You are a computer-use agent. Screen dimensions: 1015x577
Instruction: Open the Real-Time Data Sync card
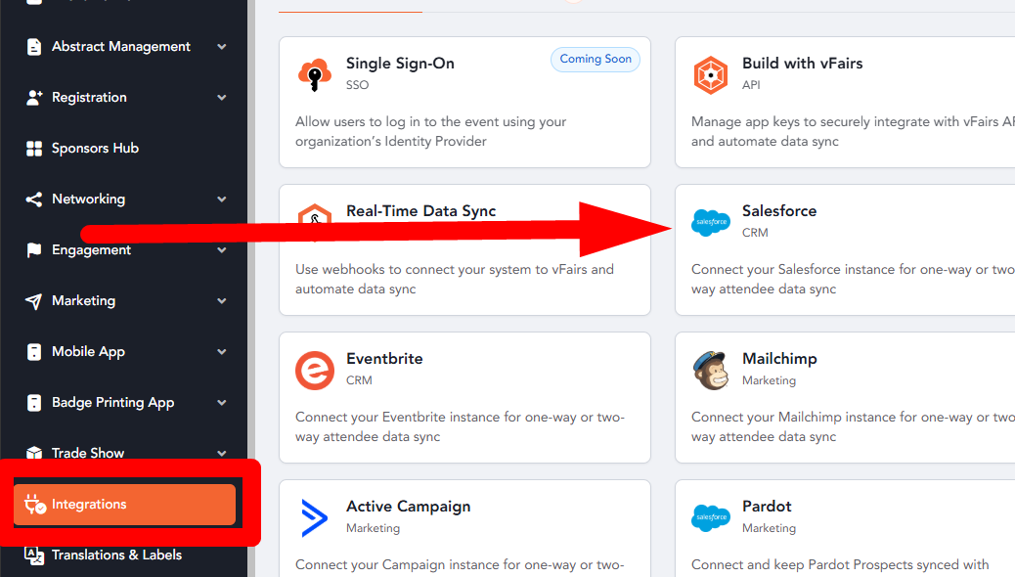pyautogui.click(x=464, y=250)
